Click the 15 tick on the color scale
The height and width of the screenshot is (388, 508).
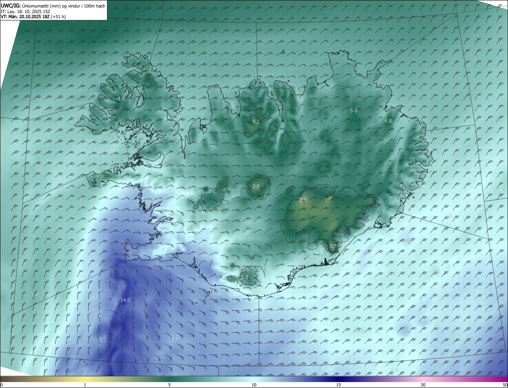[339, 385]
